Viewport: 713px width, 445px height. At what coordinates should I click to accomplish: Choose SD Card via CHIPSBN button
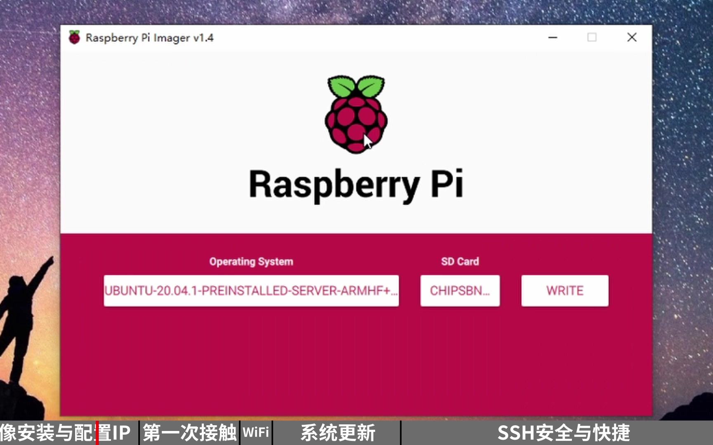pos(460,290)
